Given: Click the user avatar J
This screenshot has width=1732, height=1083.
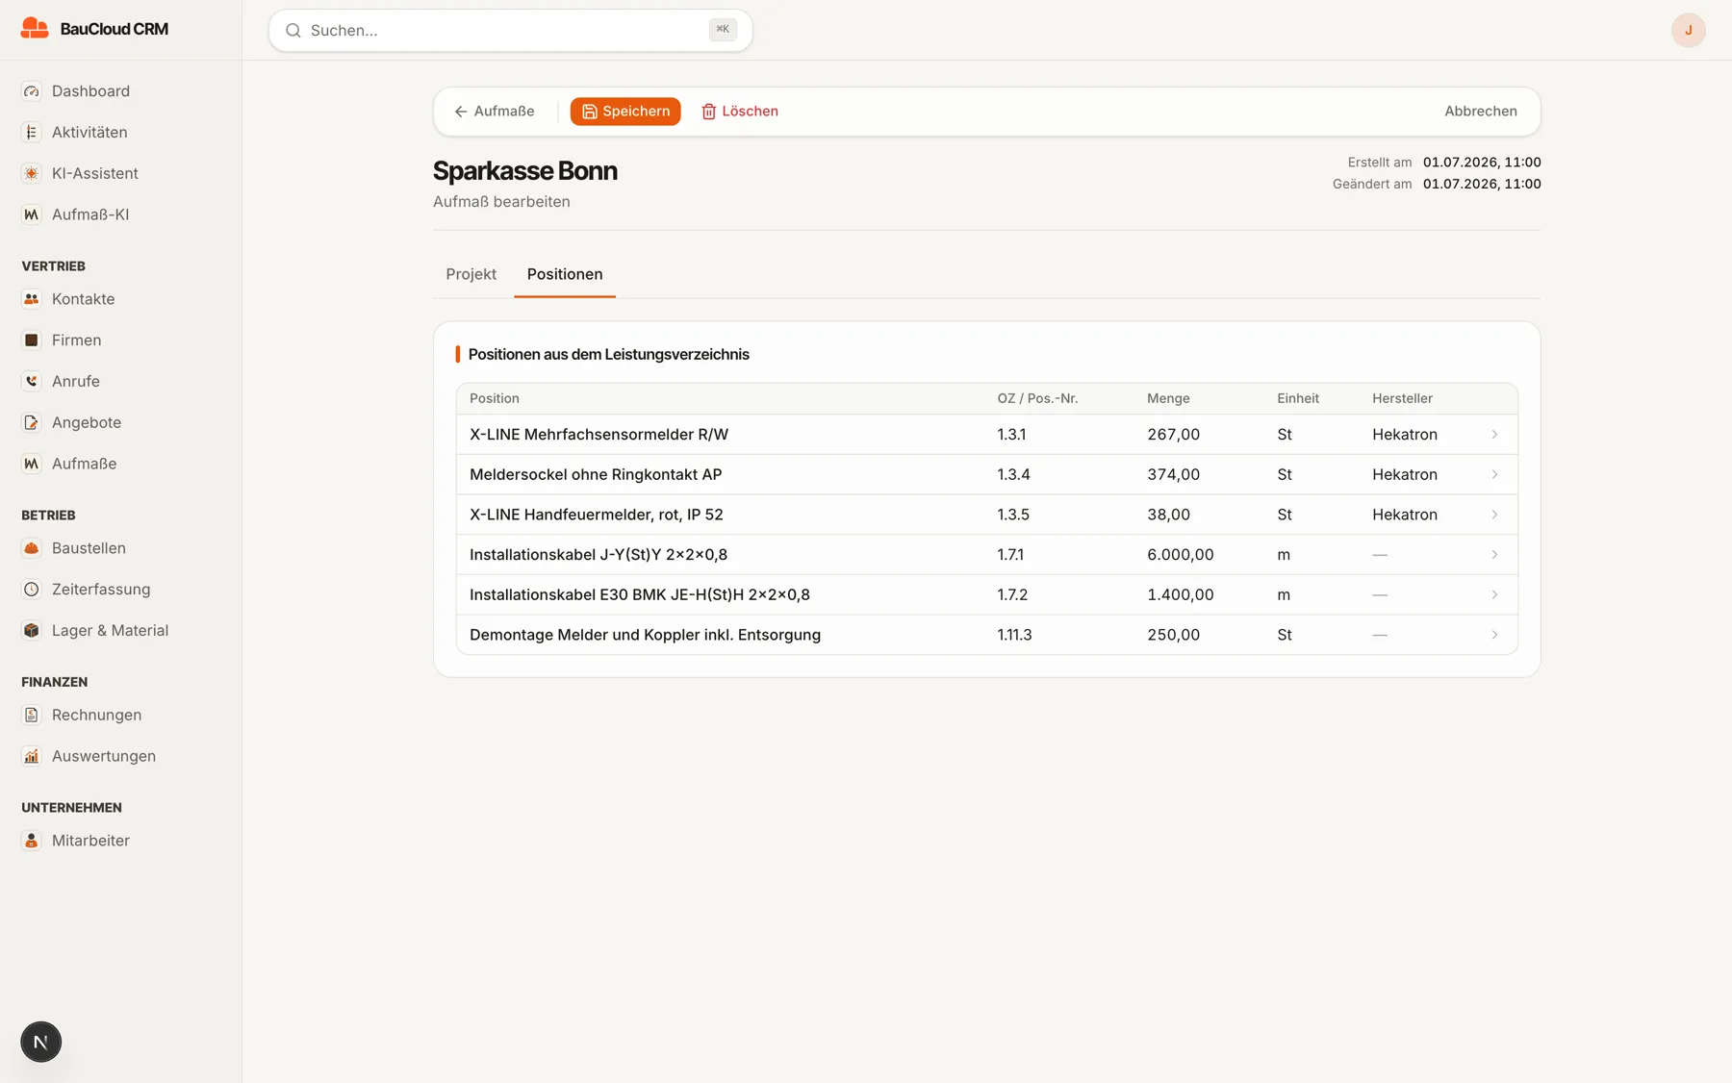Looking at the screenshot, I should pos(1688,31).
